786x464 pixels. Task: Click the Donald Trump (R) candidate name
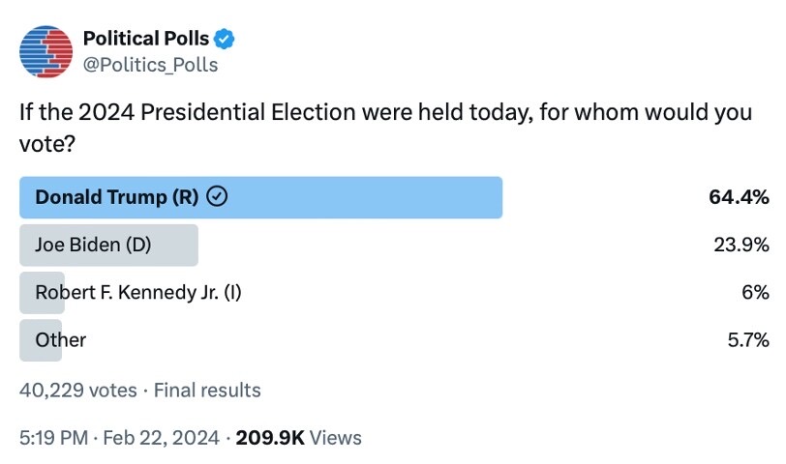(116, 197)
